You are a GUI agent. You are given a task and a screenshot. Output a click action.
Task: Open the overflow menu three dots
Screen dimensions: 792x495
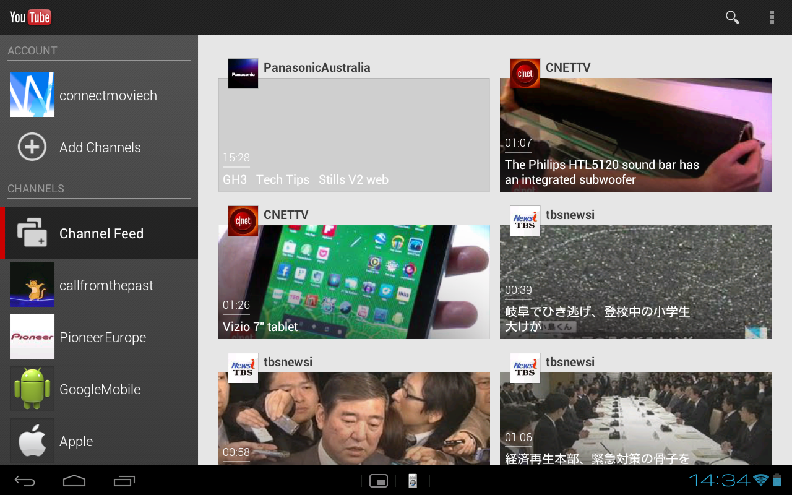(772, 17)
